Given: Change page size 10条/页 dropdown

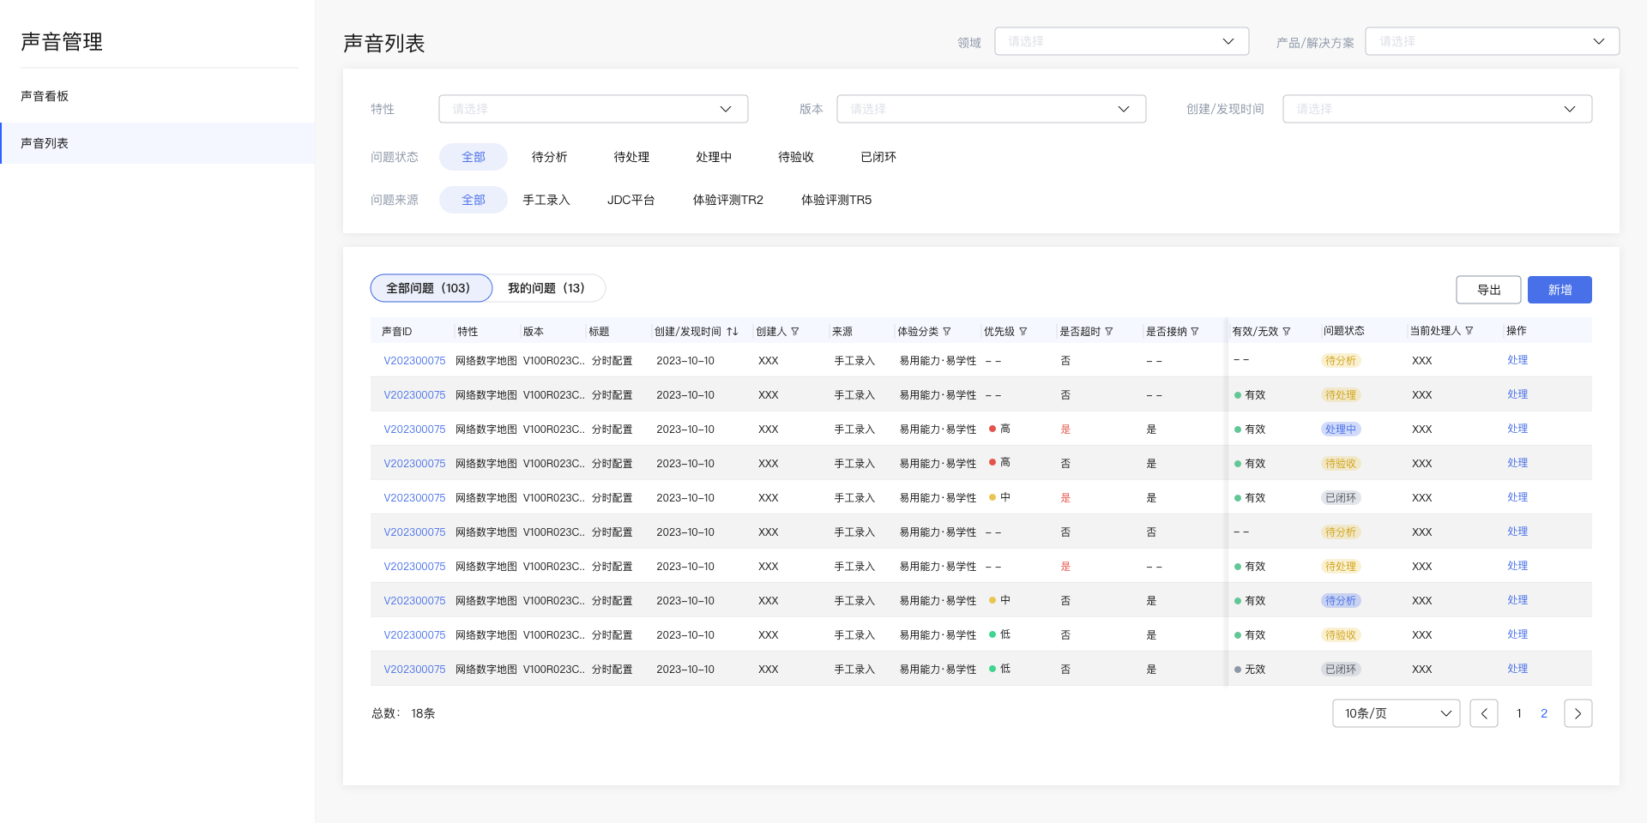Looking at the screenshot, I should [x=1397, y=713].
